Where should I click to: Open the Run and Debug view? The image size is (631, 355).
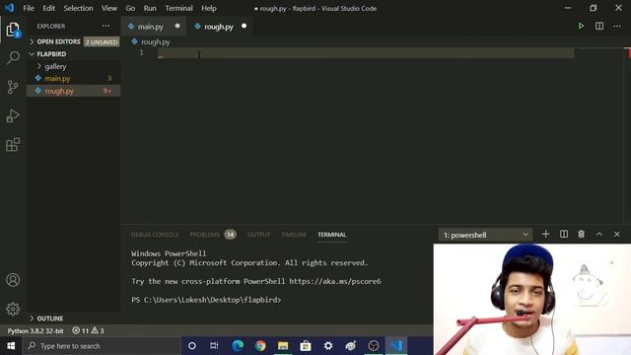[x=13, y=116]
